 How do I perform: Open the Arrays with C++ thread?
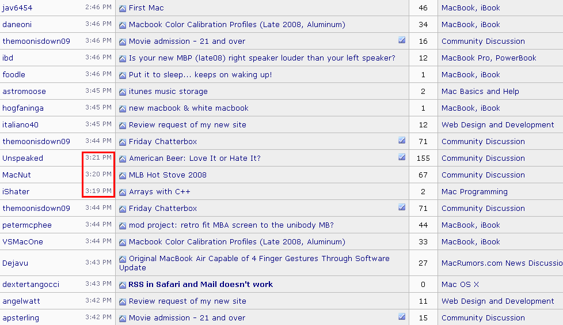[x=159, y=192]
